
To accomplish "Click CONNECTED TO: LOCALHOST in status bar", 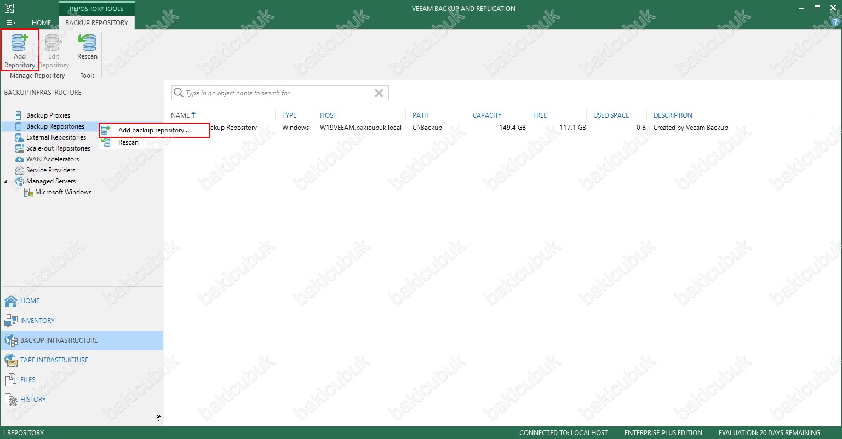I will click(564, 433).
